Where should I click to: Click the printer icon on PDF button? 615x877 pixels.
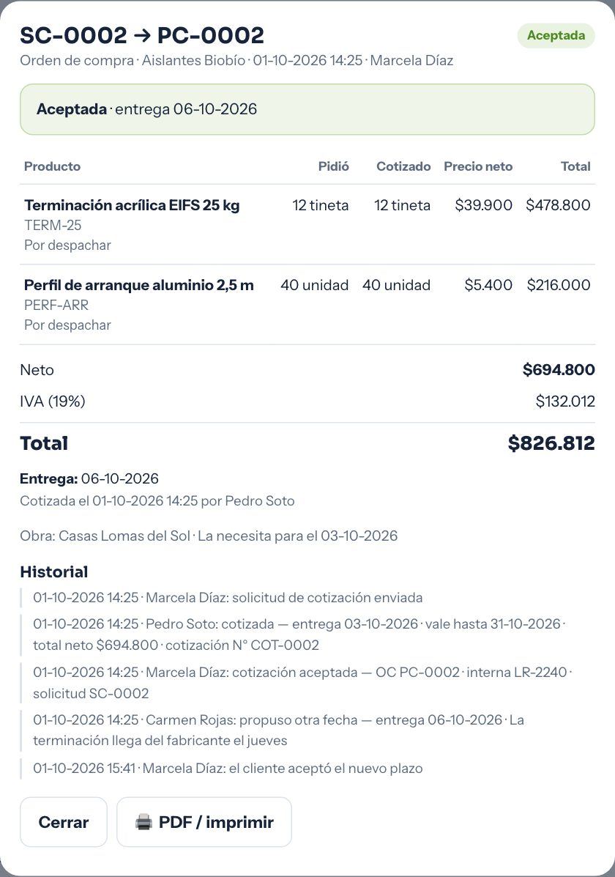143,822
